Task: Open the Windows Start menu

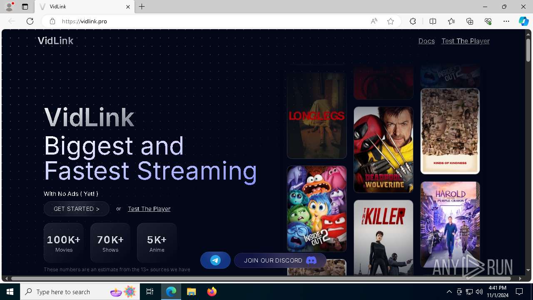Action: coord(10,292)
